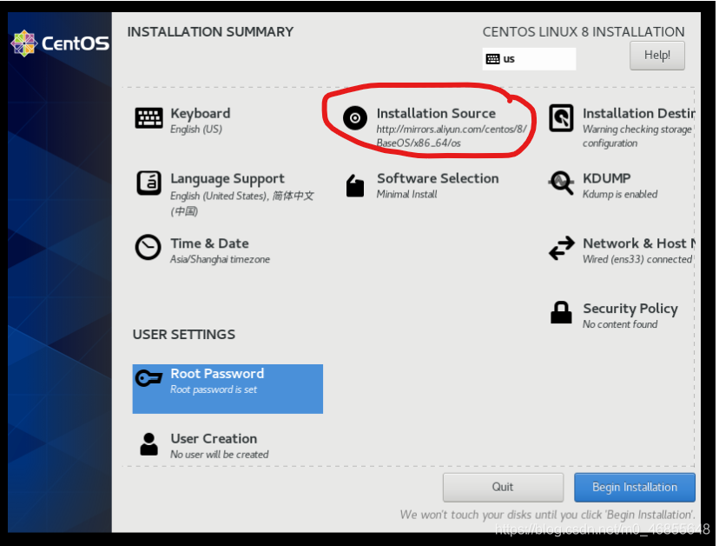Viewport: 719px width, 546px height.
Task: Click 'Warning checking storage configuration' text
Action: coord(637,136)
